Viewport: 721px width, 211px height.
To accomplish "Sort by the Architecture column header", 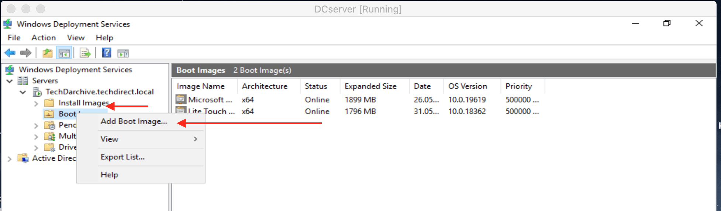I will 265,86.
